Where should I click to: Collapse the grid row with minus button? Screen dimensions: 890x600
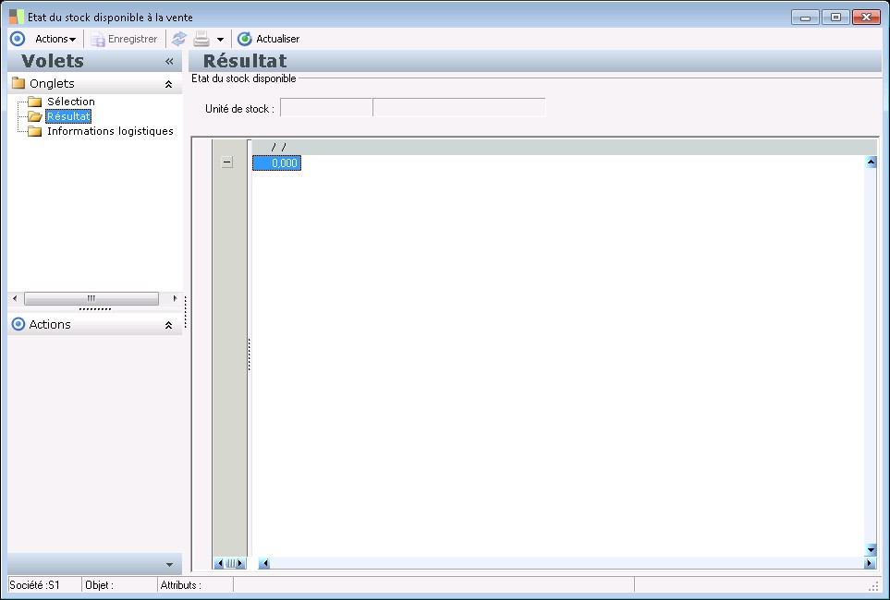227,162
